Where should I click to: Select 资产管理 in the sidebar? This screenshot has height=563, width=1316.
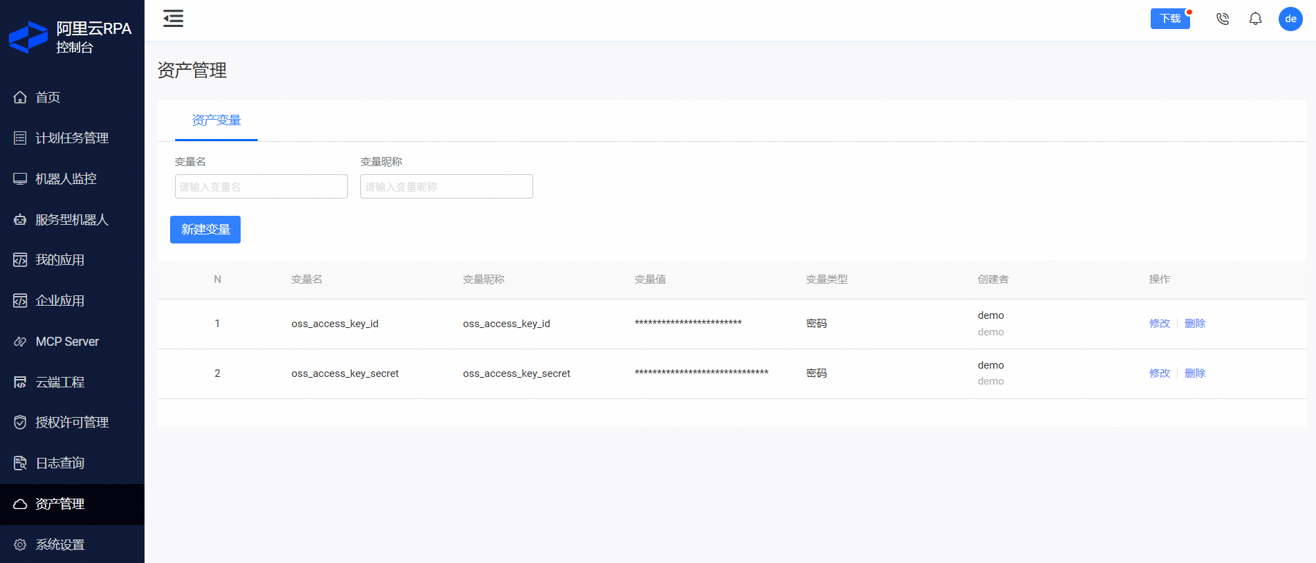point(72,504)
